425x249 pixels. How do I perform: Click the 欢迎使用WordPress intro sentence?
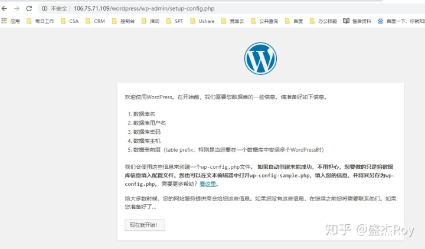point(226,97)
